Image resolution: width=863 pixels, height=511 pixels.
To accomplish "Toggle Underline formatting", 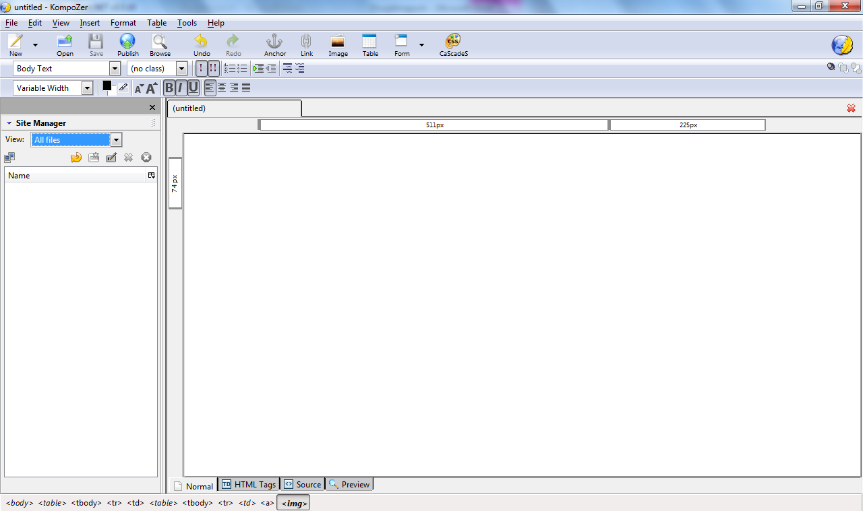I will 193,88.
